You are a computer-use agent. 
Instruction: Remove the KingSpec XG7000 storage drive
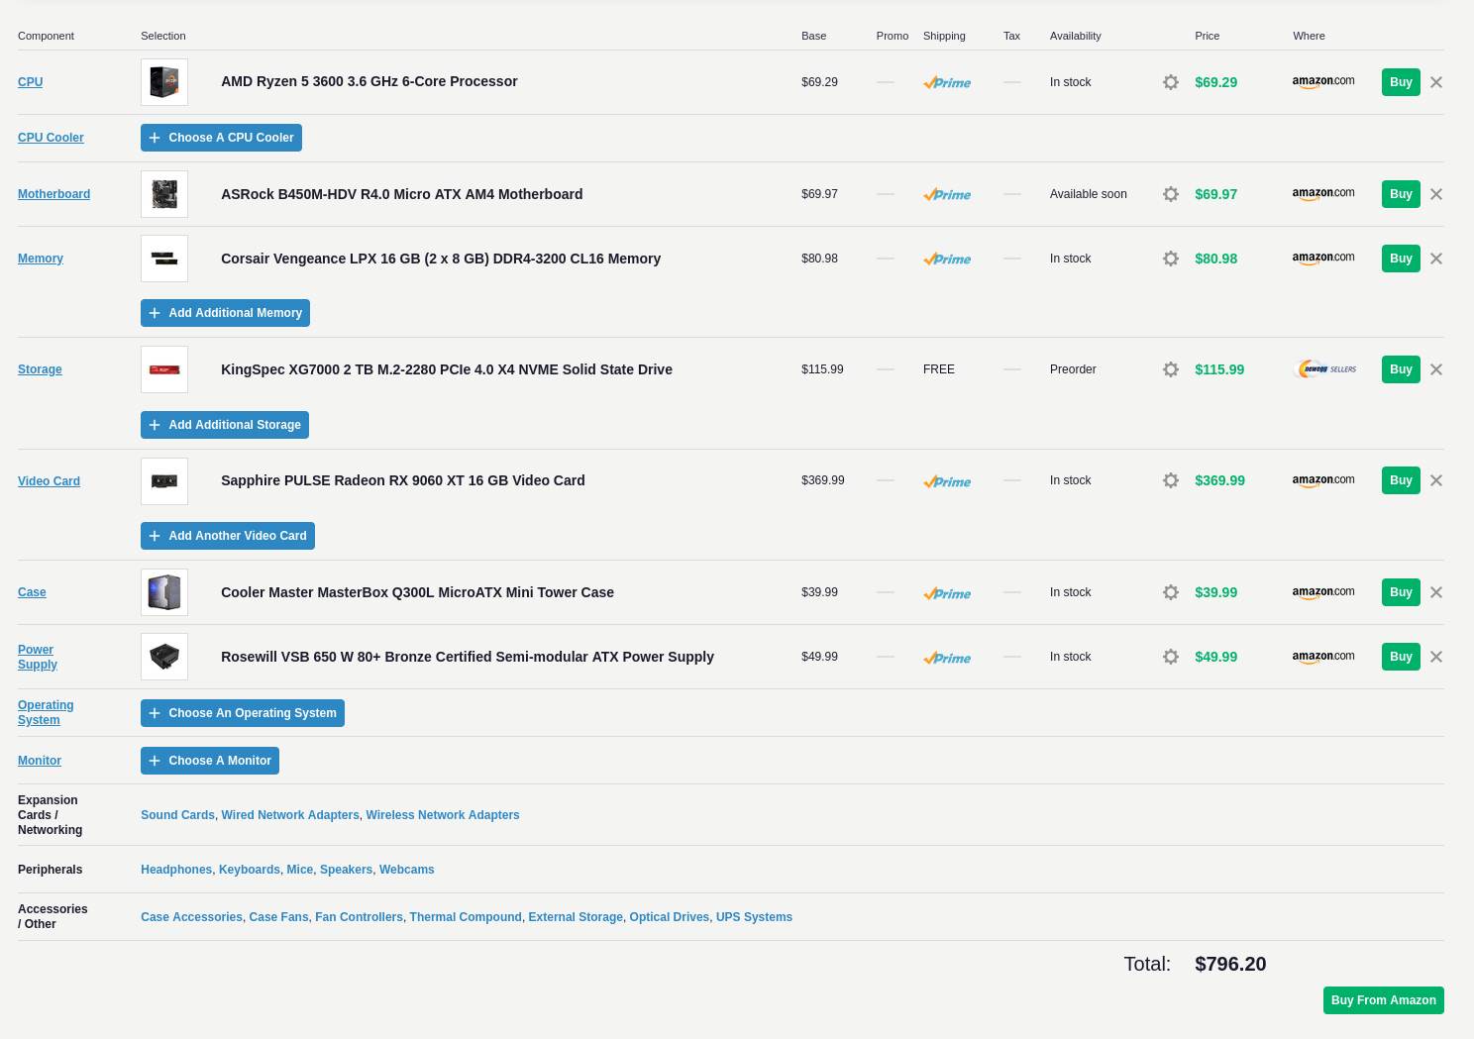coord(1436,369)
